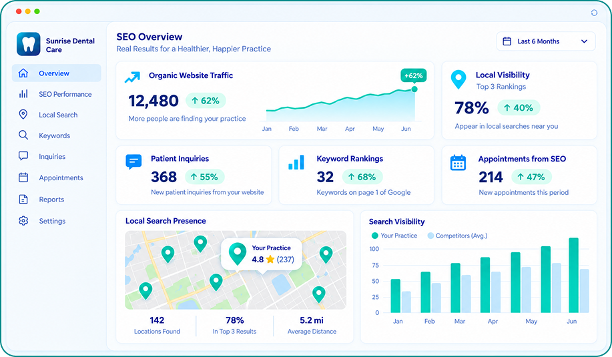Go to Settings from sidebar
This screenshot has width=612, height=357.
pyautogui.click(x=57, y=221)
